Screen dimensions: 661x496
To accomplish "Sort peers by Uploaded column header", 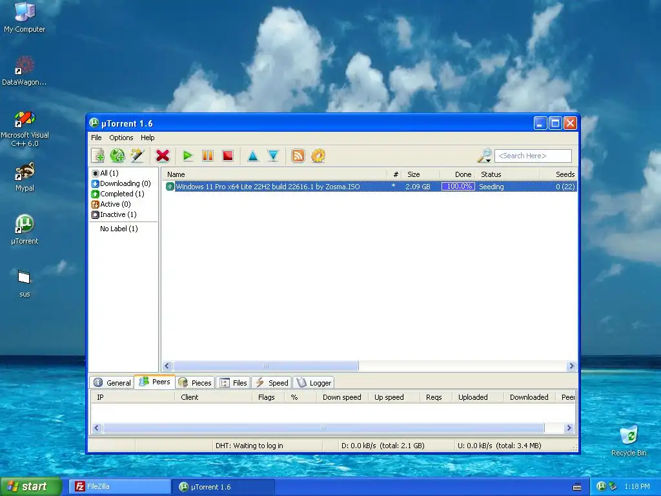I will [x=478, y=397].
